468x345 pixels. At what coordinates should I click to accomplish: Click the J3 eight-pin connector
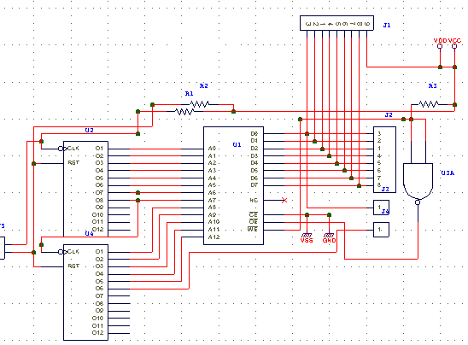click(384, 160)
